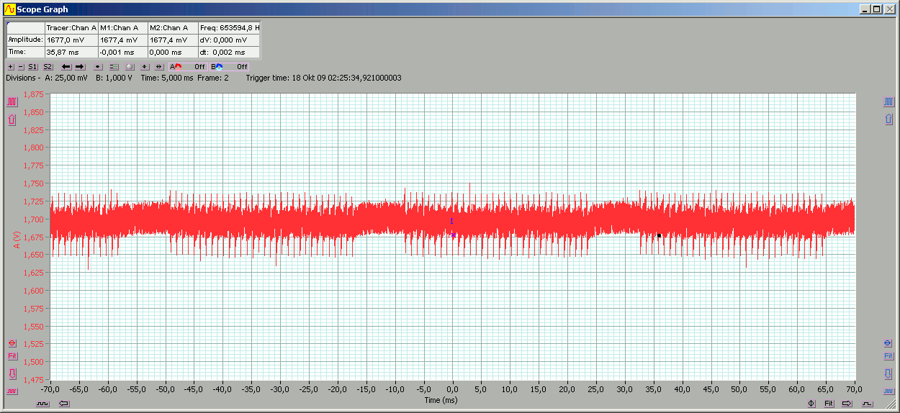Click time axis left arrow icon

64,404
